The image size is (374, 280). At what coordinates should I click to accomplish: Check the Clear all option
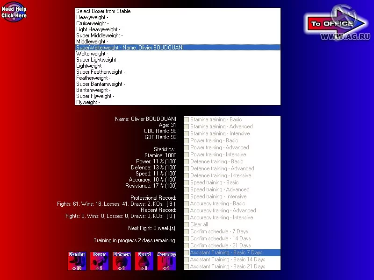click(187, 224)
